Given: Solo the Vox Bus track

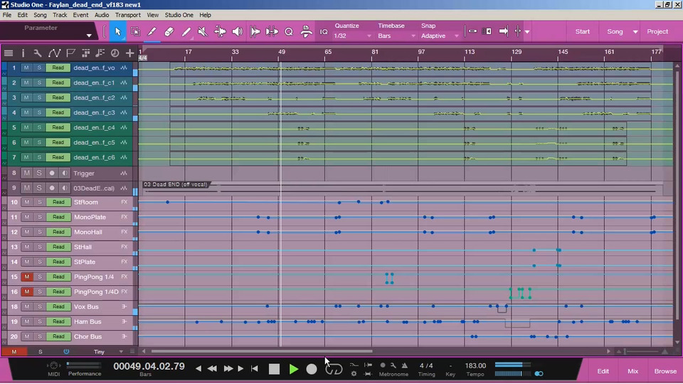Looking at the screenshot, I should coord(40,307).
